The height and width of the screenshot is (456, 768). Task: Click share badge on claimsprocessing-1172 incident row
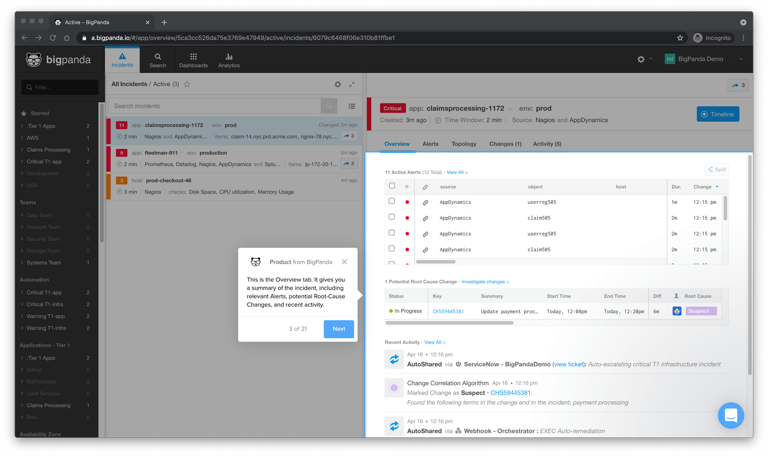(x=349, y=136)
